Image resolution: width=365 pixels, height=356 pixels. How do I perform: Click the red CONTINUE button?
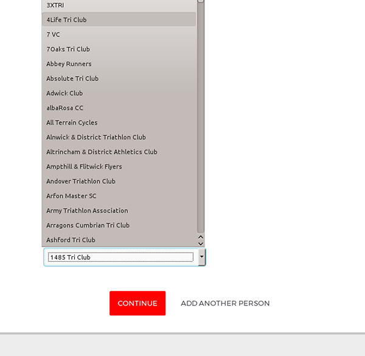(x=137, y=303)
